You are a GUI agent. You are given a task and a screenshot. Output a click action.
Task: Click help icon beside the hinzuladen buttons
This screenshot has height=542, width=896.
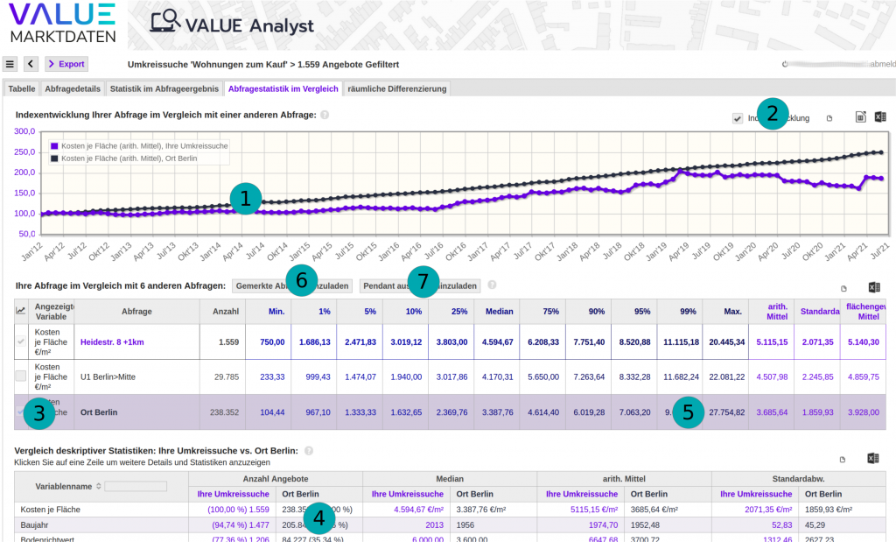[x=492, y=285]
